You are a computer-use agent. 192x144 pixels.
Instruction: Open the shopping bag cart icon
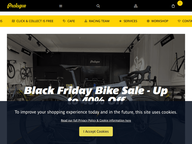[173, 6]
